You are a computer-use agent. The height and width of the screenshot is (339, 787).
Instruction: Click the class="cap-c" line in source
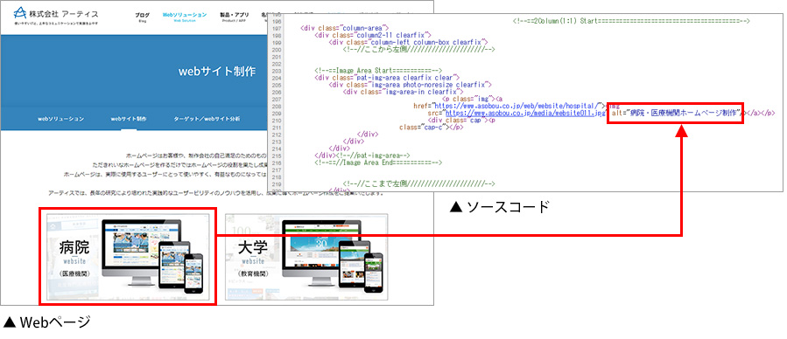coord(432,128)
